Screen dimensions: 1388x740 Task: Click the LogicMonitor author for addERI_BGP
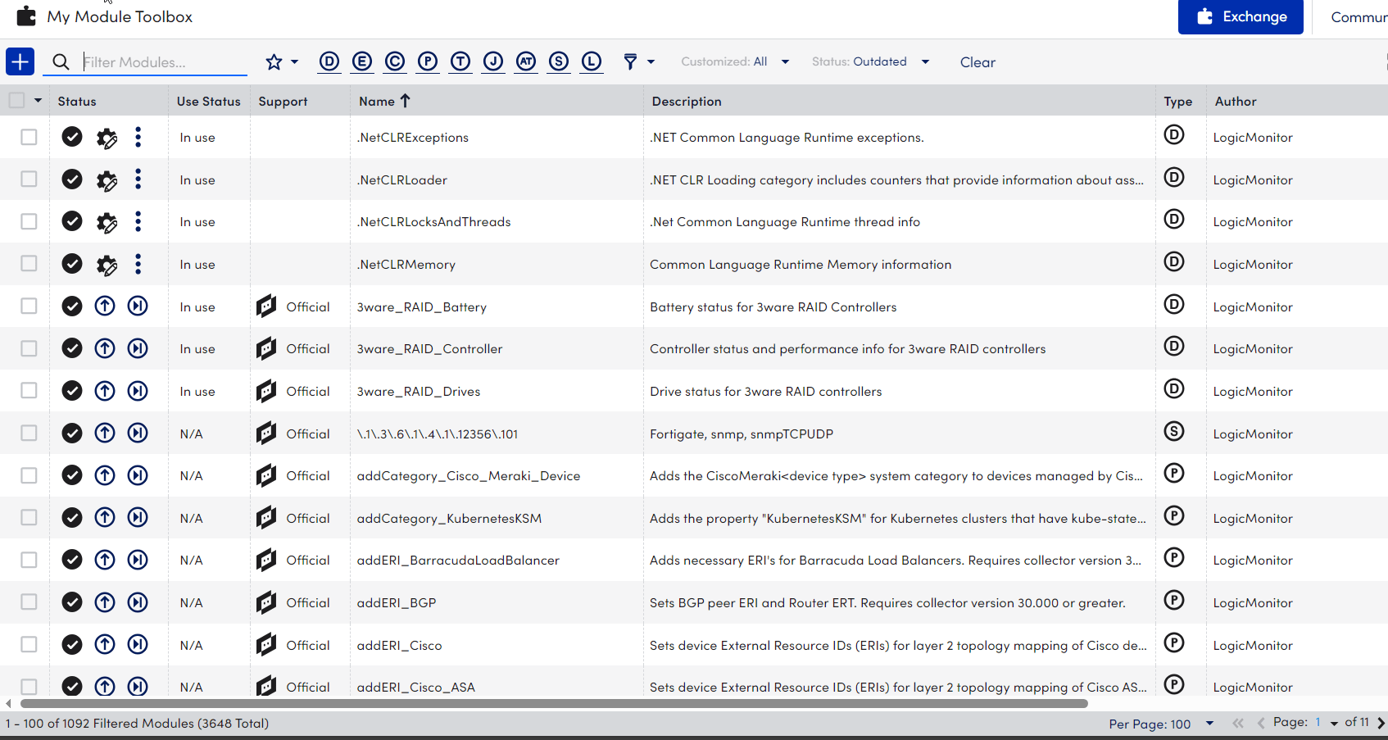click(1253, 602)
